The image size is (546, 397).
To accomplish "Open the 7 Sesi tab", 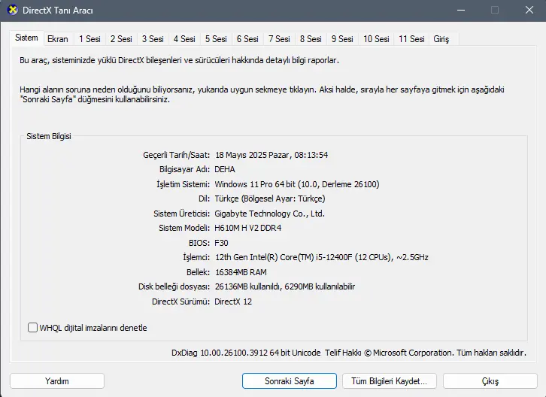I will [x=279, y=39].
